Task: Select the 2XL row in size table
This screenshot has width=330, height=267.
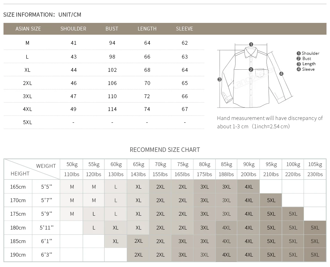Action: [104, 83]
